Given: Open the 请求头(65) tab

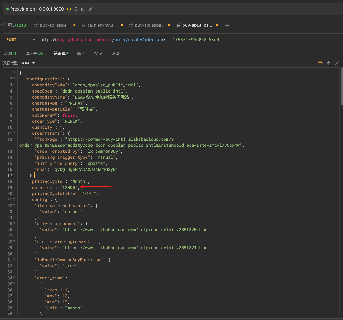Looking at the screenshot, I should pyautogui.click(x=35, y=53).
